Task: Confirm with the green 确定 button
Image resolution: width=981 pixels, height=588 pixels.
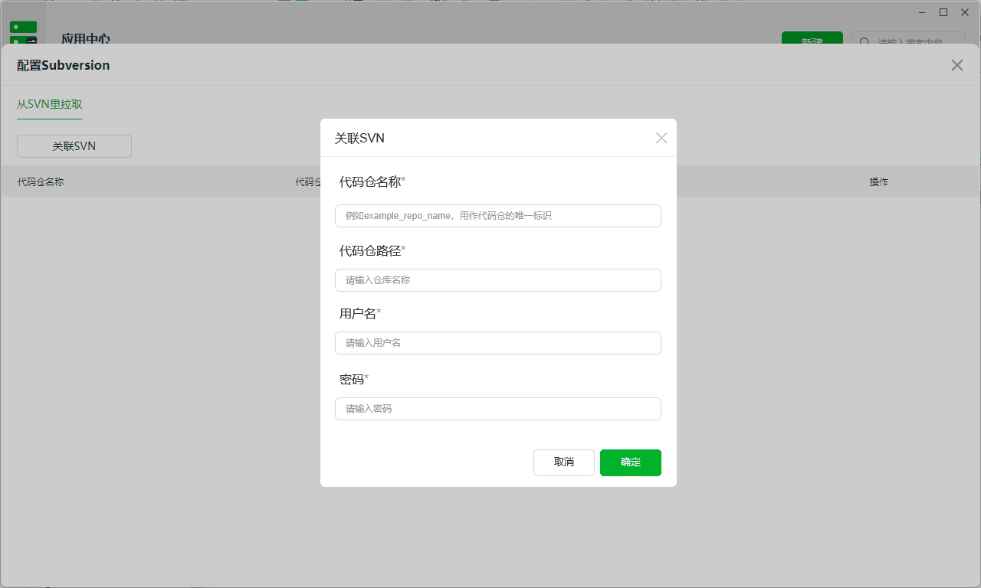Action: pos(631,462)
